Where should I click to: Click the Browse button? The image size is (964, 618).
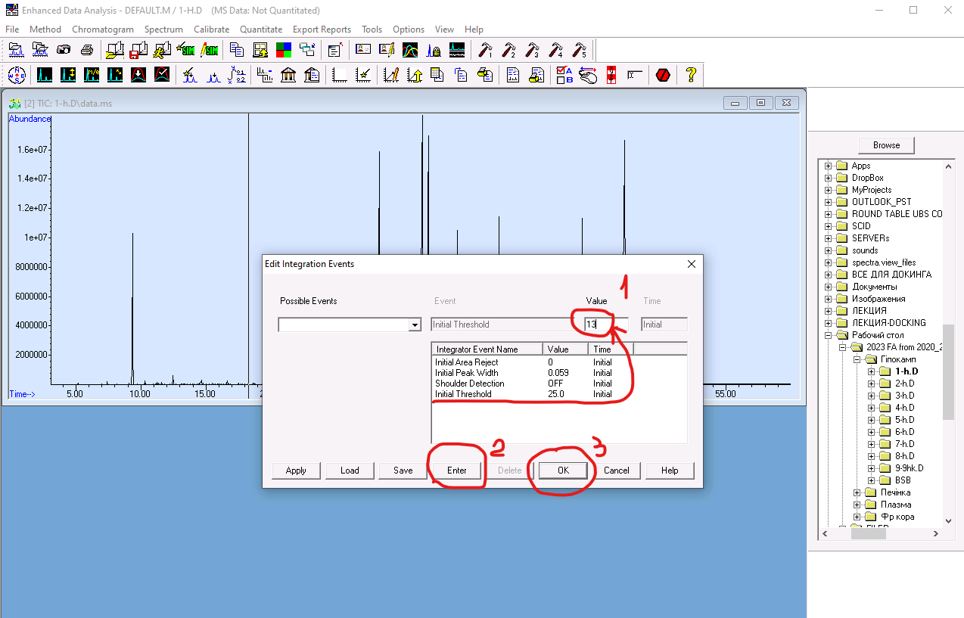point(886,145)
